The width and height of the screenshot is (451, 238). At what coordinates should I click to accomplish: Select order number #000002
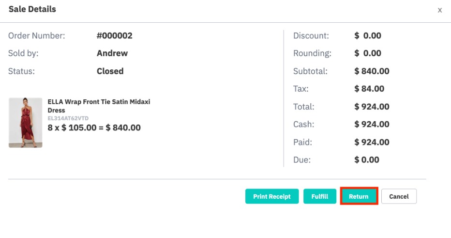coord(115,35)
